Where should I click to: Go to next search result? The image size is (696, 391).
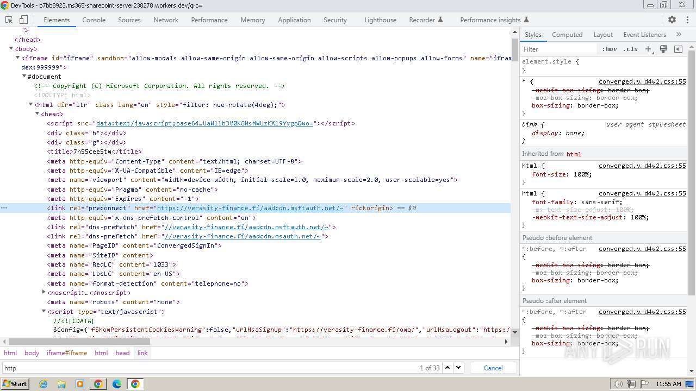click(458, 368)
